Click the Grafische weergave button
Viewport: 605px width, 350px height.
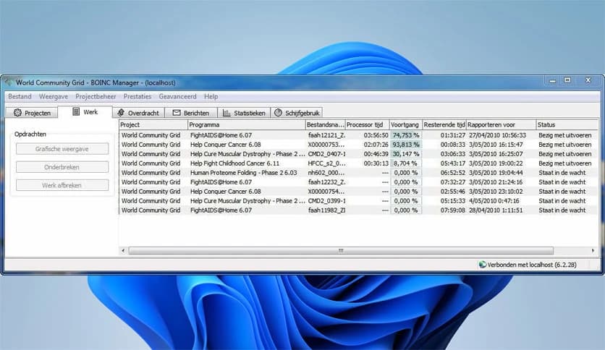click(x=62, y=149)
